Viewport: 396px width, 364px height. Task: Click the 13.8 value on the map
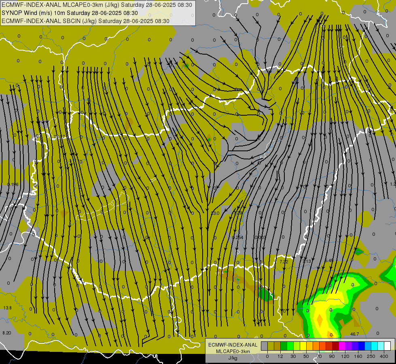[8, 308]
